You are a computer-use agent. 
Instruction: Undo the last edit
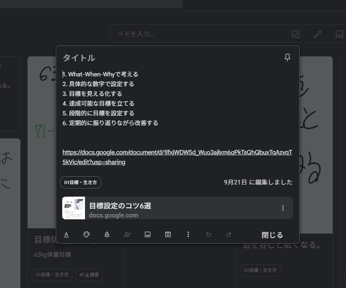(209, 234)
